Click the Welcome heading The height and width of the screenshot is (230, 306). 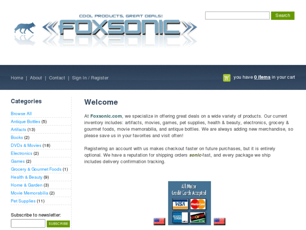coord(101,102)
